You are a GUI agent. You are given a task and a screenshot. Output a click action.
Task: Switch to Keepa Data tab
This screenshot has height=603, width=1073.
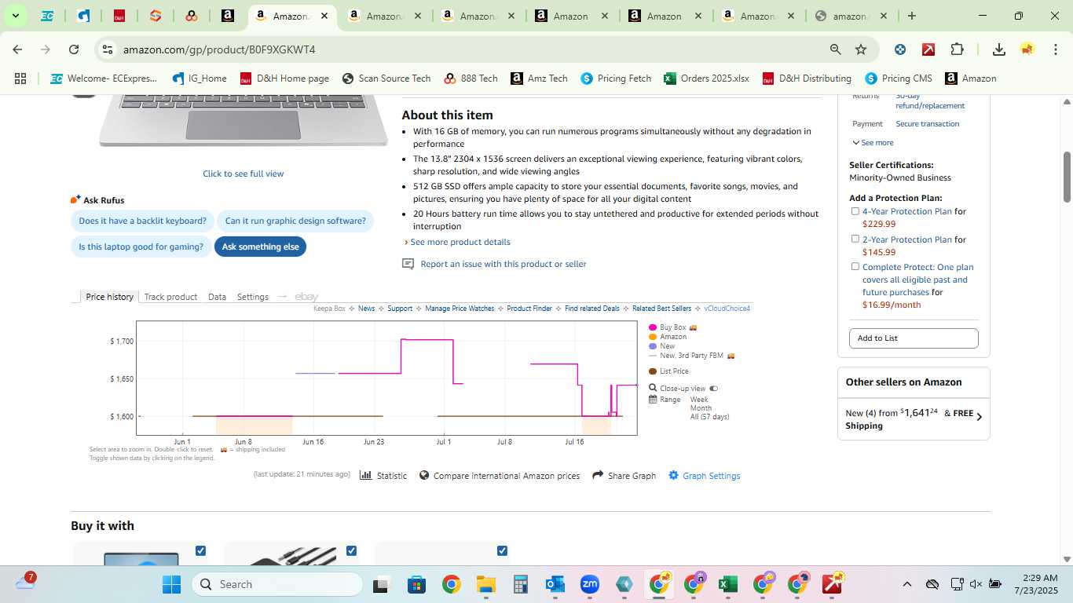[217, 297]
